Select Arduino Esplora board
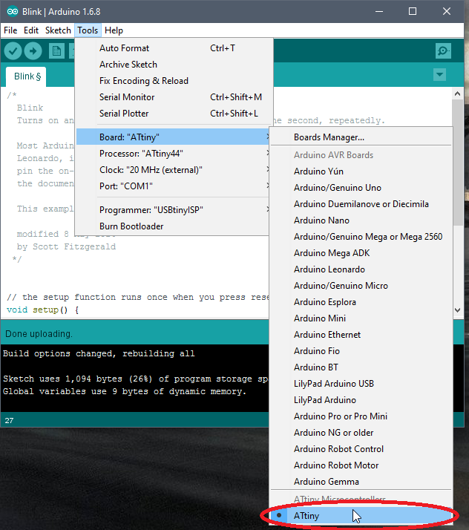This screenshot has height=530, width=469. tap(361, 302)
